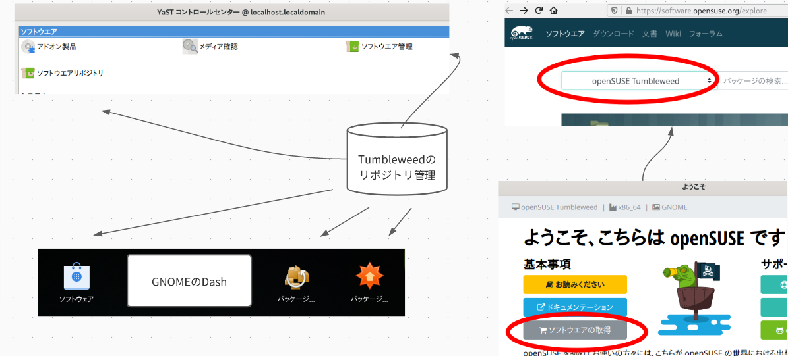Open ソフトウエアリポジトリ in YaST
788x356 pixels.
point(63,73)
